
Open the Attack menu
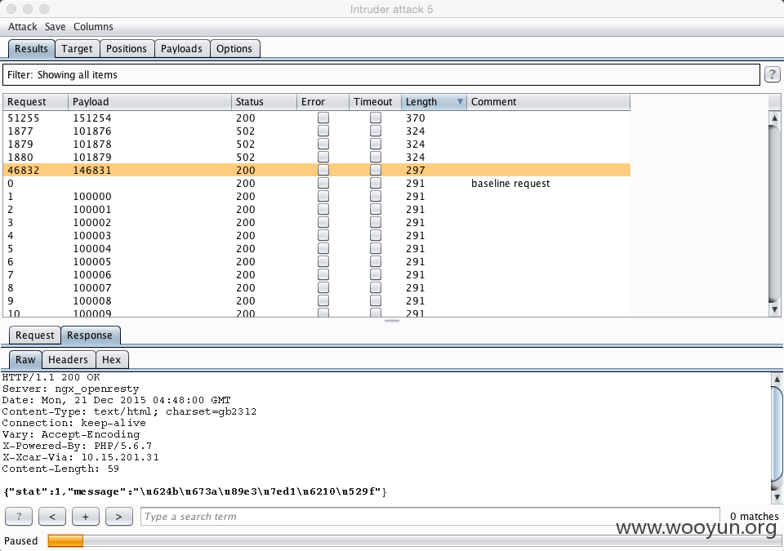pyautogui.click(x=23, y=26)
